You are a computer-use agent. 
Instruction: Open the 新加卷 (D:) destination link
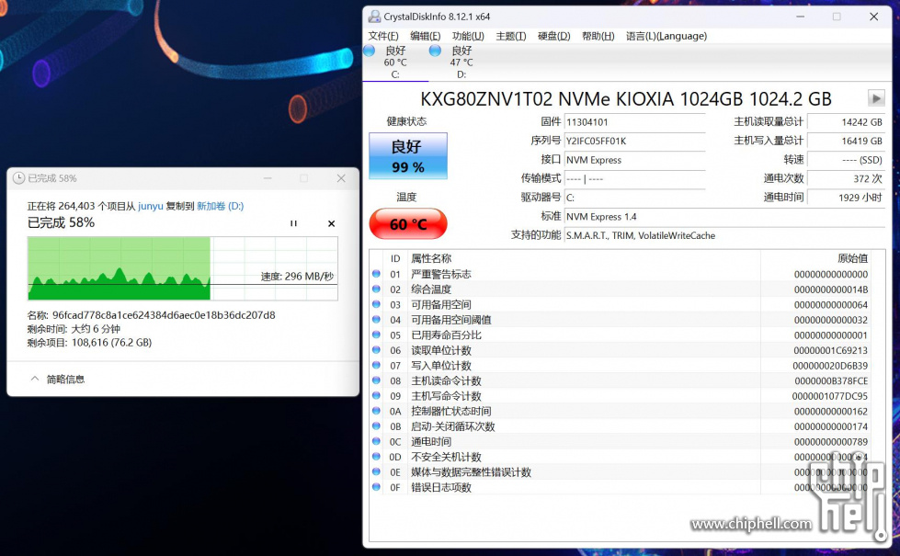221,206
